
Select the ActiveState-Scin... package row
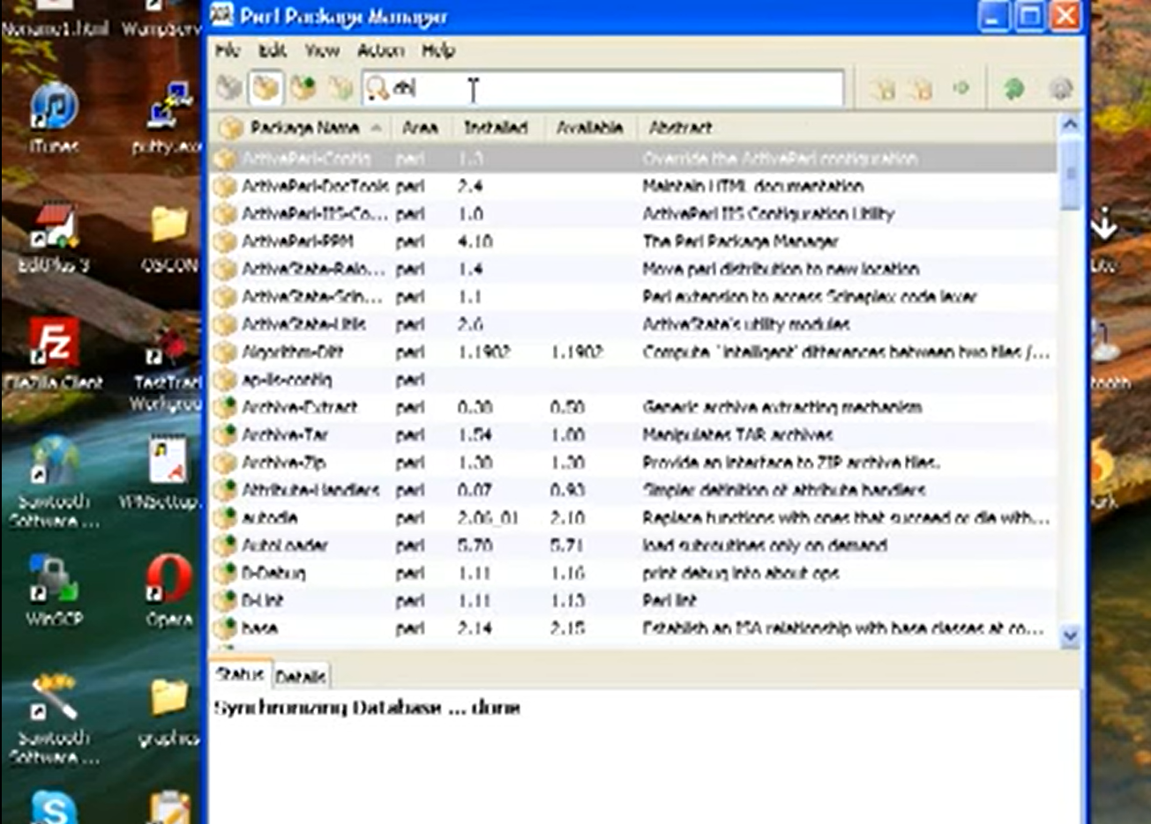(x=633, y=296)
